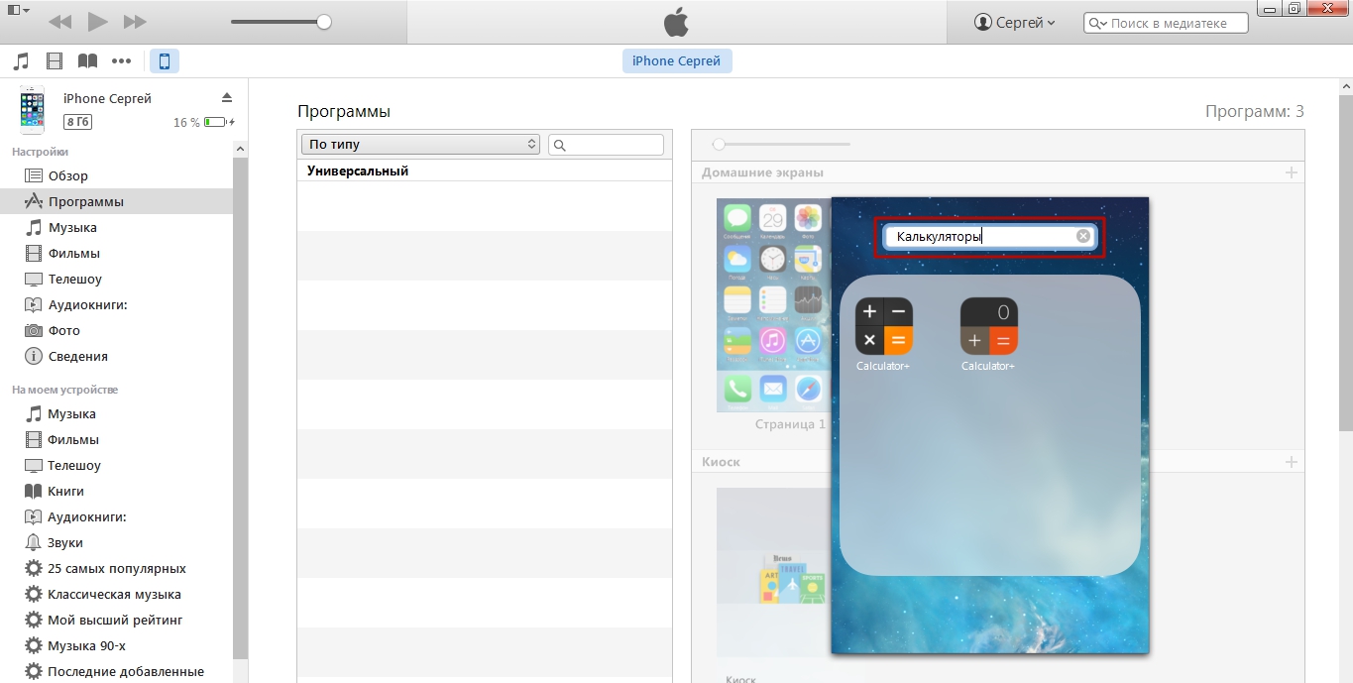1353x683 pixels.
Task: Click the Программ: 3 count label
Action: point(1255,111)
